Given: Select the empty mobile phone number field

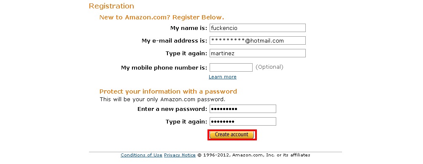Looking at the screenshot, I should [x=231, y=67].
